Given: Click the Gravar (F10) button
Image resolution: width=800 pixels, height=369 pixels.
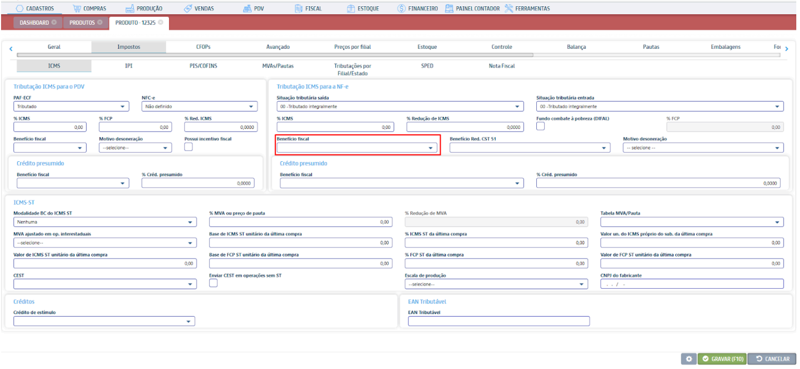Looking at the screenshot, I should click(x=722, y=359).
